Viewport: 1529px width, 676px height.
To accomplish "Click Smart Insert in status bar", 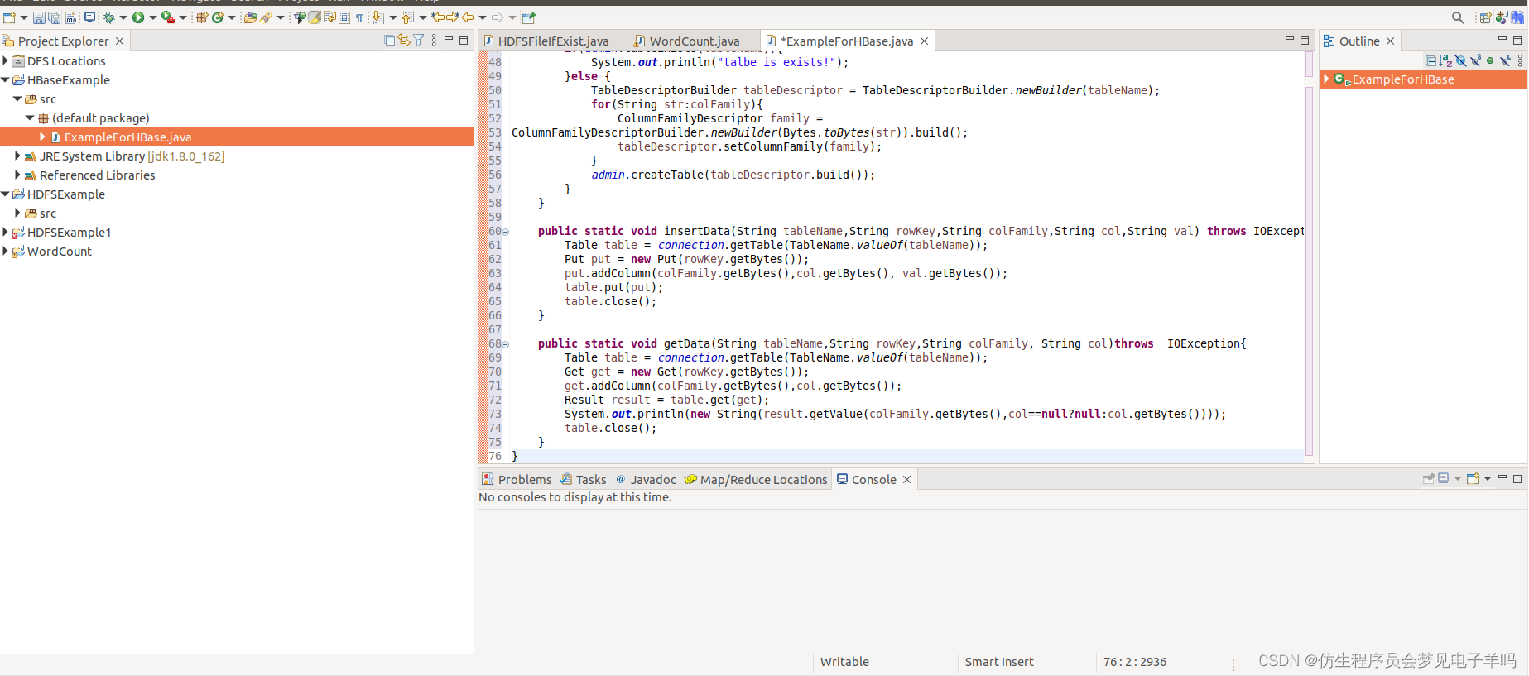I will [x=999, y=661].
